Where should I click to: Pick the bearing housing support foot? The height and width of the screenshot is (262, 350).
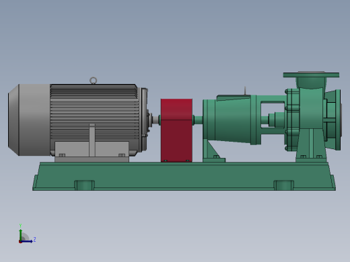(x=213, y=151)
